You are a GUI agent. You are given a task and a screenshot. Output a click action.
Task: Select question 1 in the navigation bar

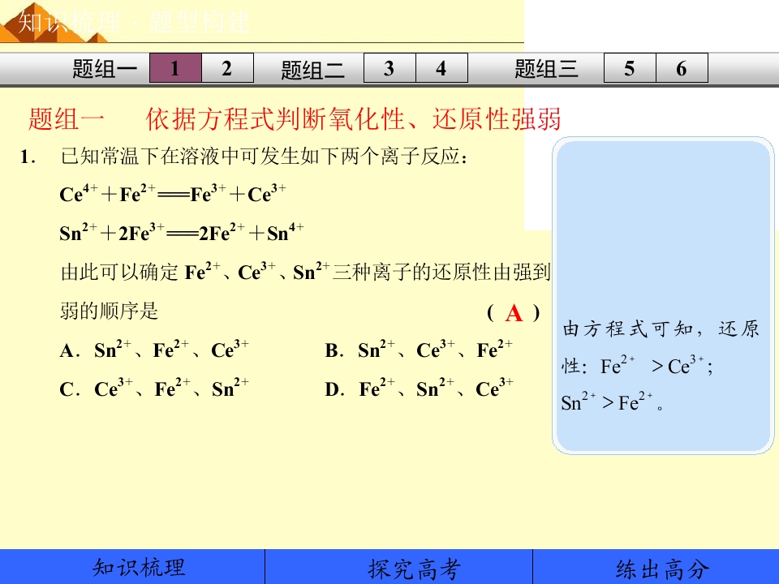pos(175,68)
